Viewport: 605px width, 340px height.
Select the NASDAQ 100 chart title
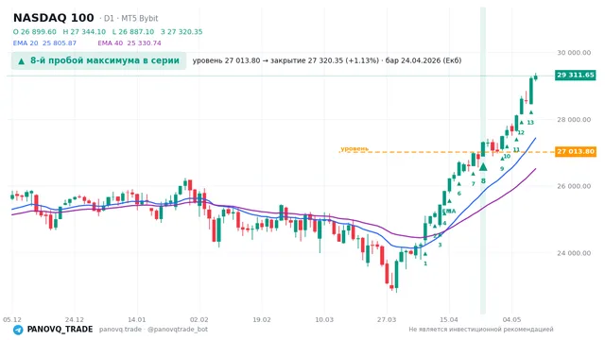[54, 18]
